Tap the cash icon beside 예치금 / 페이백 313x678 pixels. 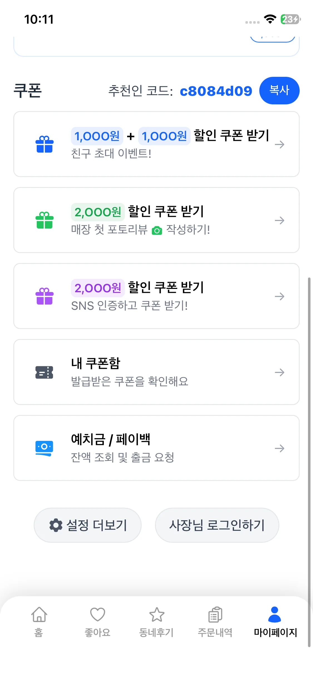[44, 448]
